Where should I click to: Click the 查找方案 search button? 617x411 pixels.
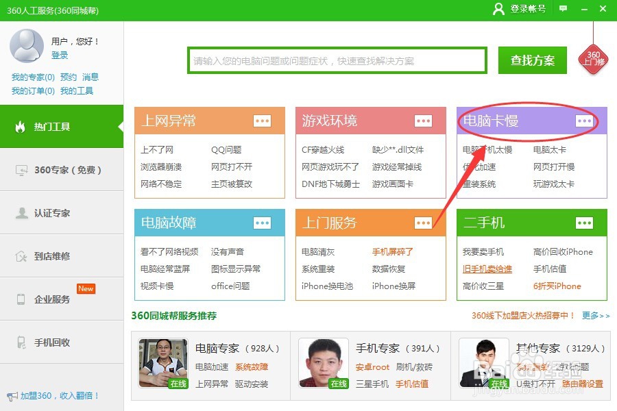click(533, 60)
